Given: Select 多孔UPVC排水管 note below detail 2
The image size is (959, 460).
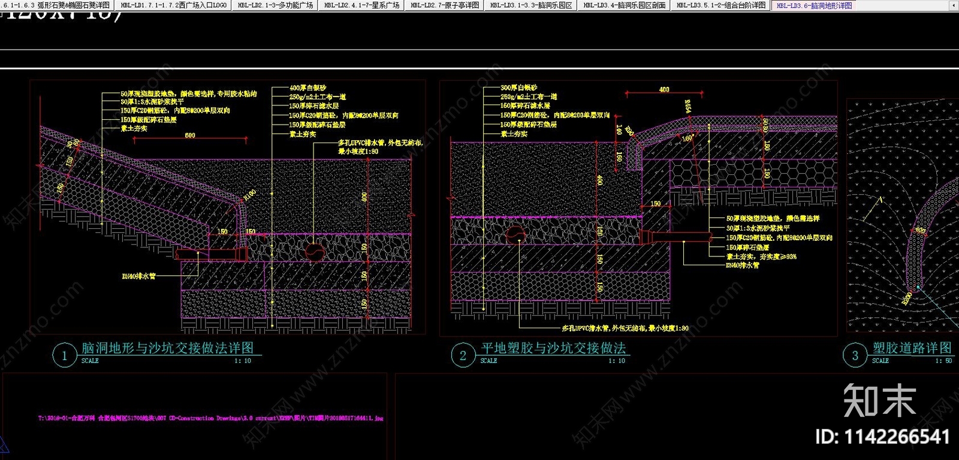Looking at the screenshot, I should [625, 328].
